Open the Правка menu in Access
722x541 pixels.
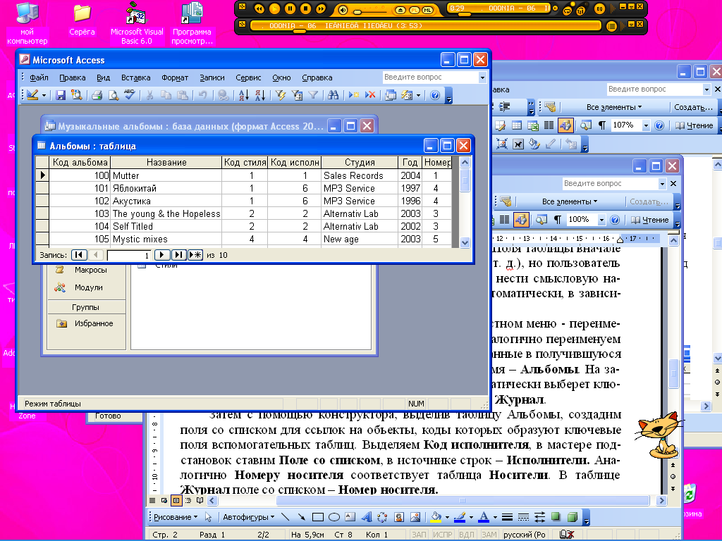pos(73,77)
